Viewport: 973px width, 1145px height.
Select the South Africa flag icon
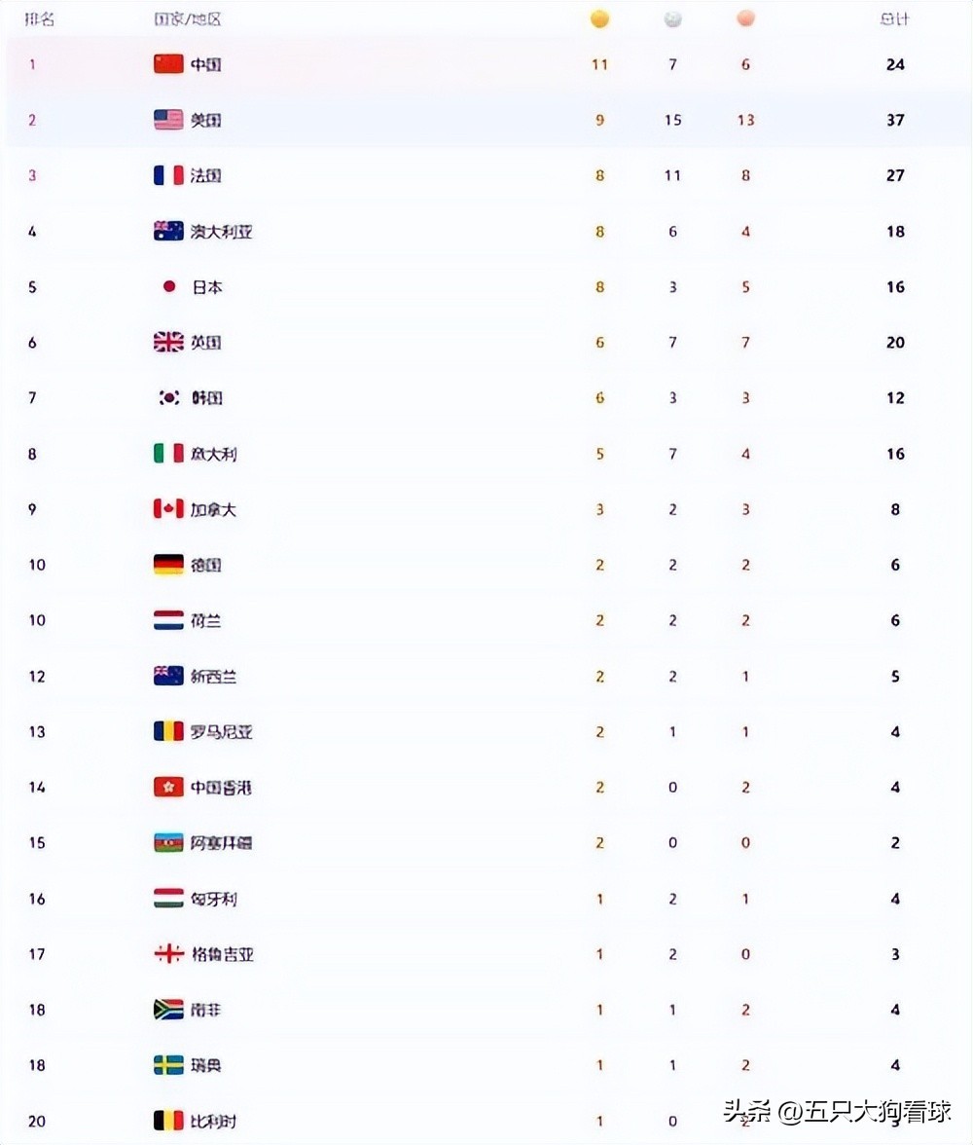168,1010
